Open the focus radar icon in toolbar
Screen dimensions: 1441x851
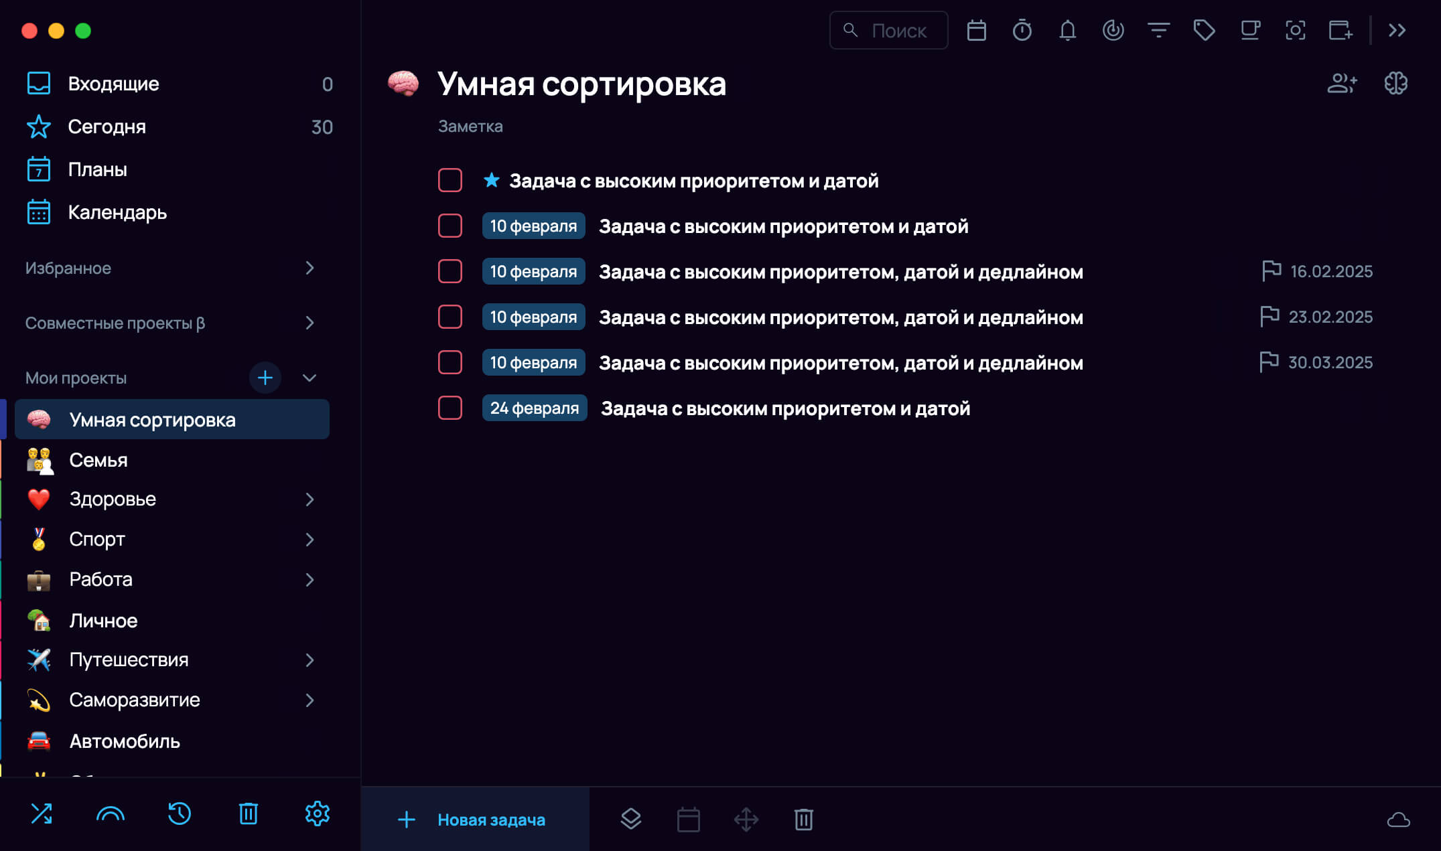tap(1113, 30)
